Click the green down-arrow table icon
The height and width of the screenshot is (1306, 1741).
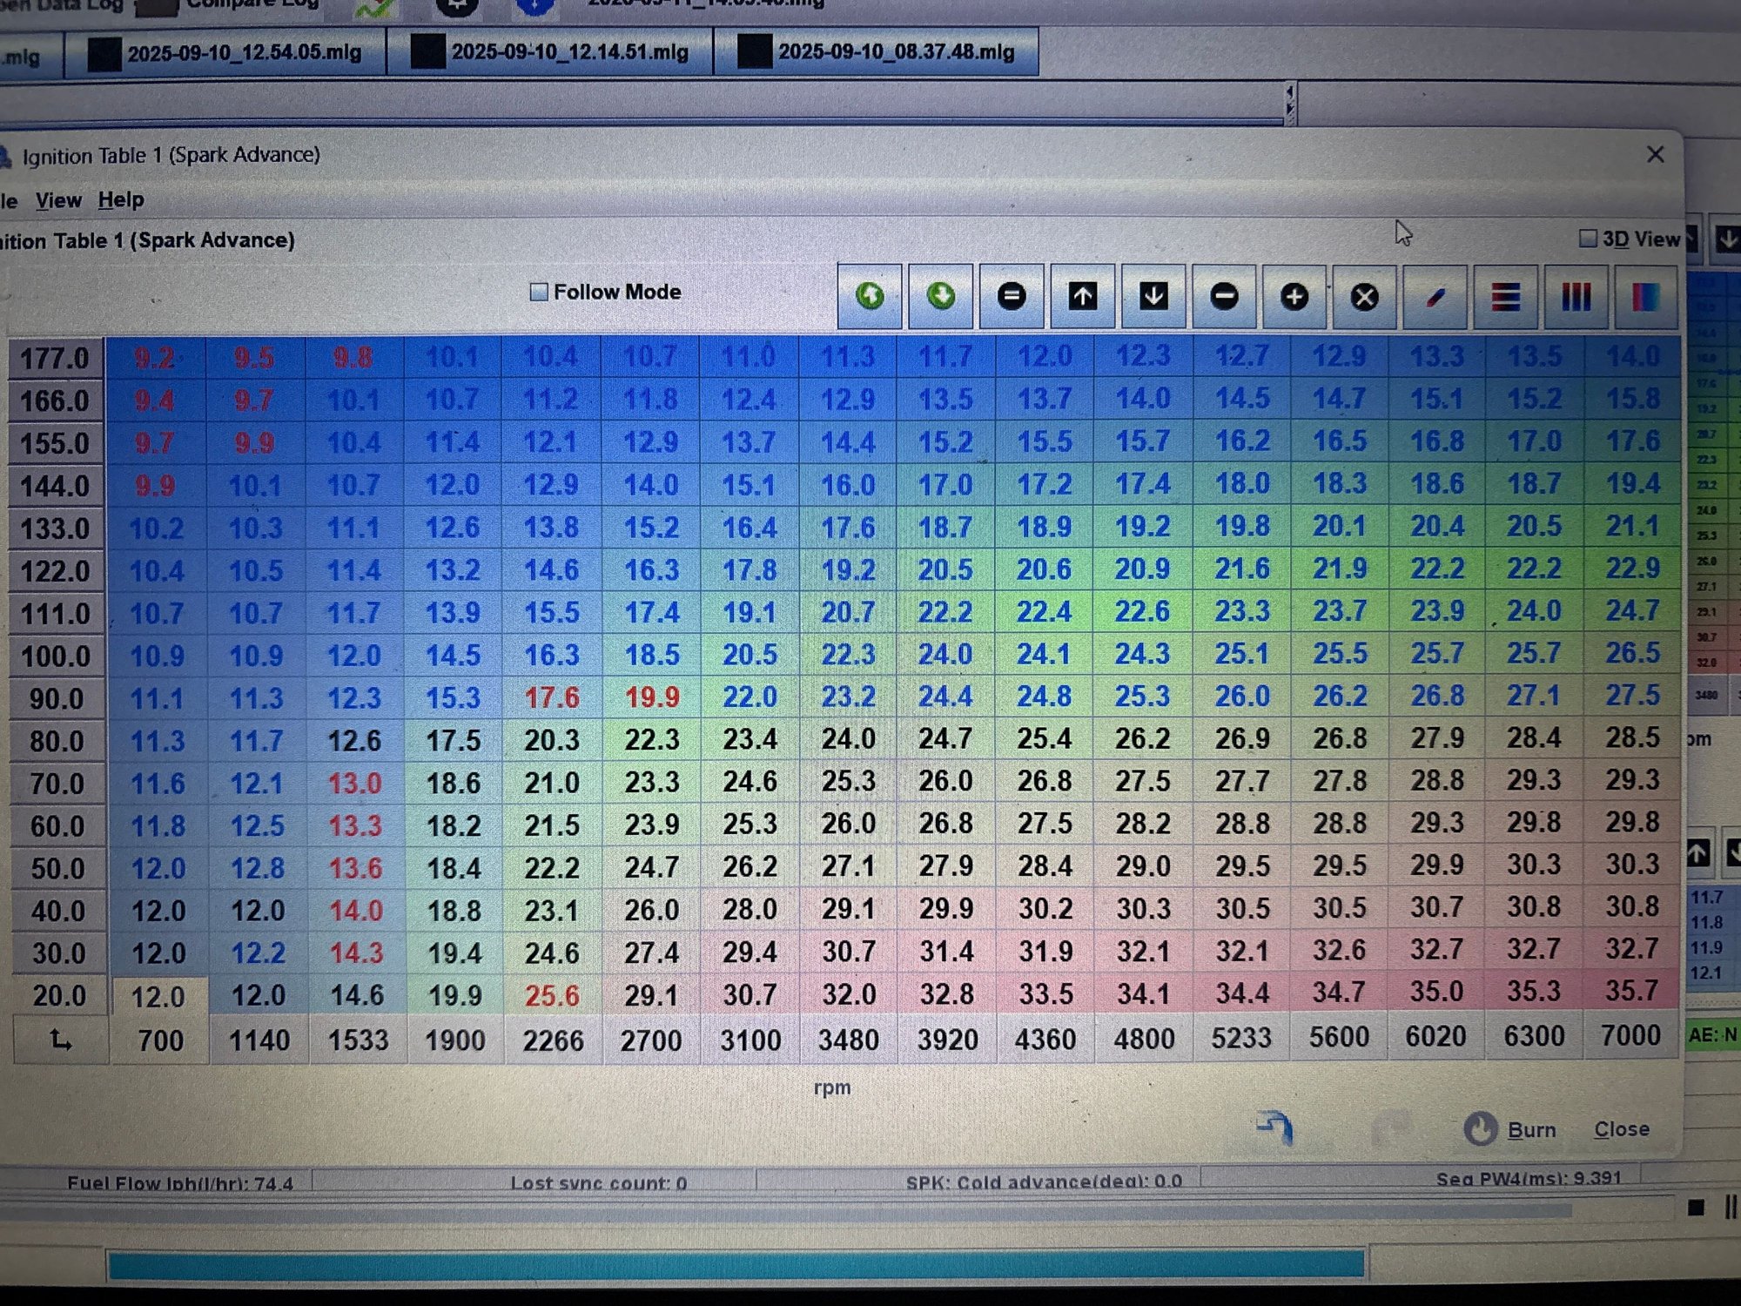(x=940, y=297)
